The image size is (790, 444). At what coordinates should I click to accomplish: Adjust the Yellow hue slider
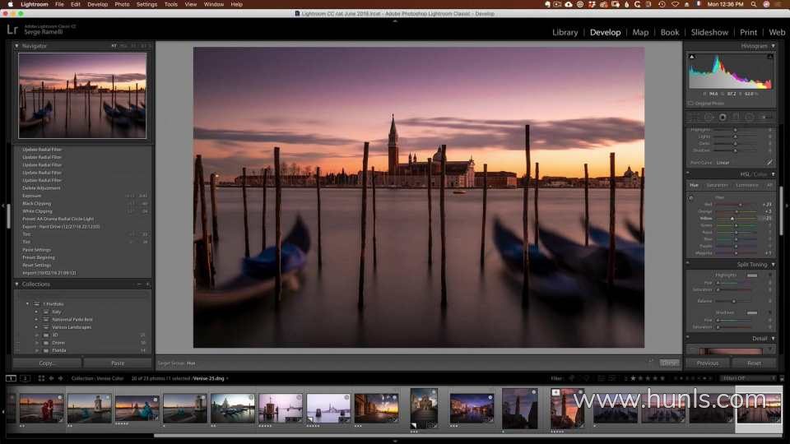[x=732, y=218]
